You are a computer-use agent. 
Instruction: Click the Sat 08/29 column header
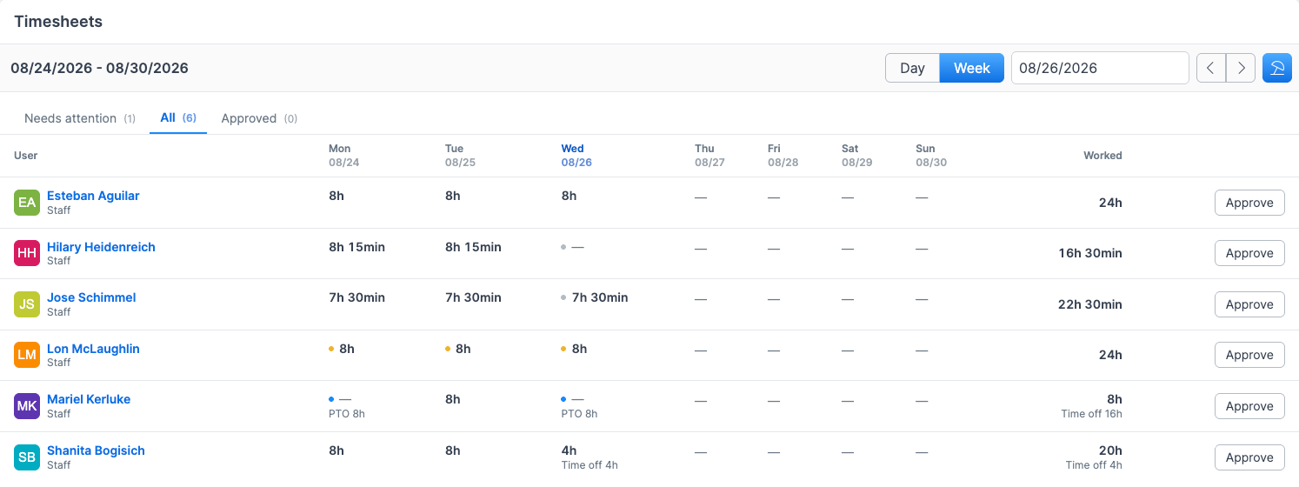click(x=856, y=156)
